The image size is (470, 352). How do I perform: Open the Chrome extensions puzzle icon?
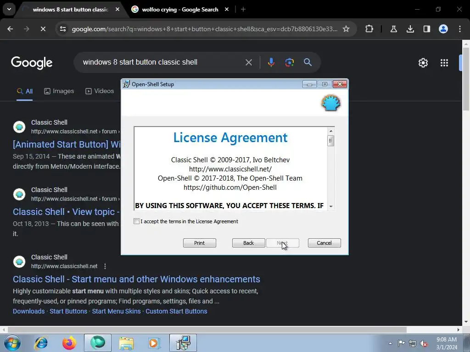369,29
